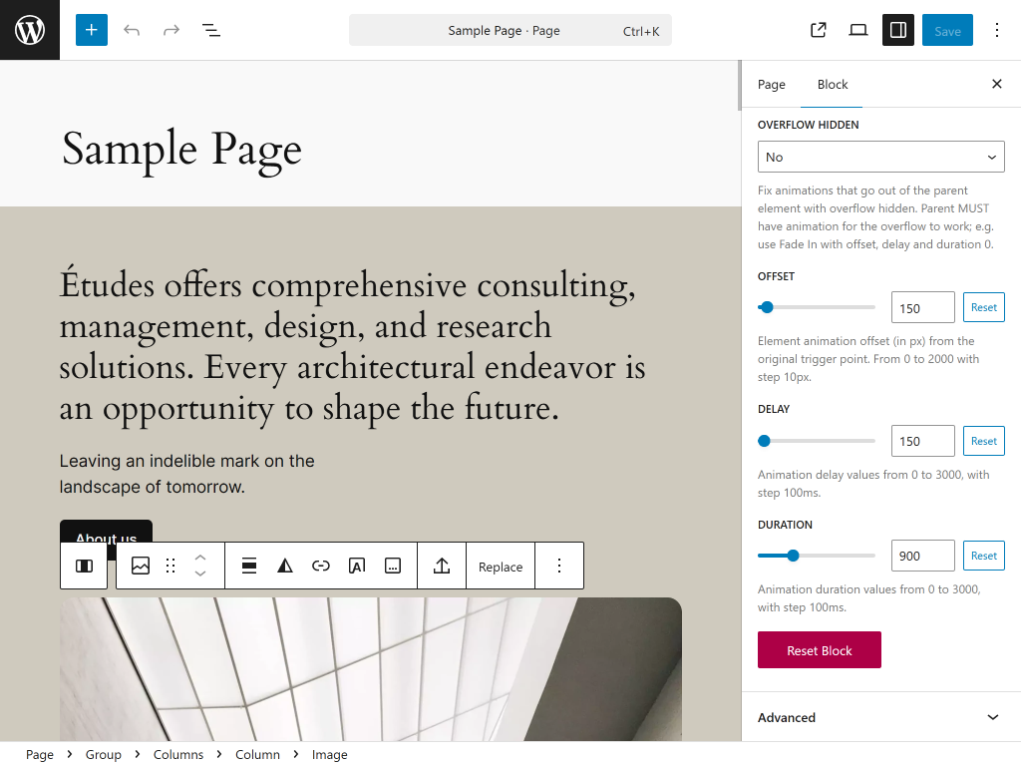Toggle the Settings sidebar panel

(x=897, y=30)
